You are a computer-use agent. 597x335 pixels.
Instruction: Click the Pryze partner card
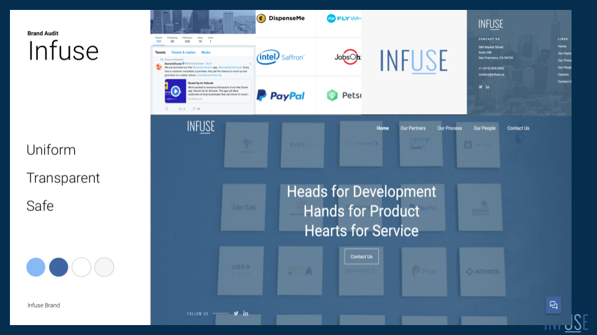[423, 271]
